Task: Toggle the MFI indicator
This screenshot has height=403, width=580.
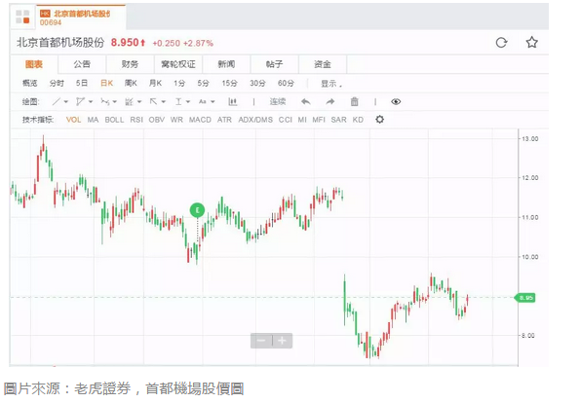Action: pyautogui.click(x=319, y=120)
